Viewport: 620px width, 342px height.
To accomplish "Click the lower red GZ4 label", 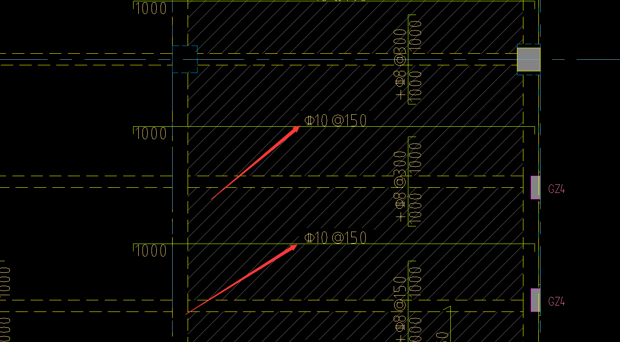I will tap(556, 301).
